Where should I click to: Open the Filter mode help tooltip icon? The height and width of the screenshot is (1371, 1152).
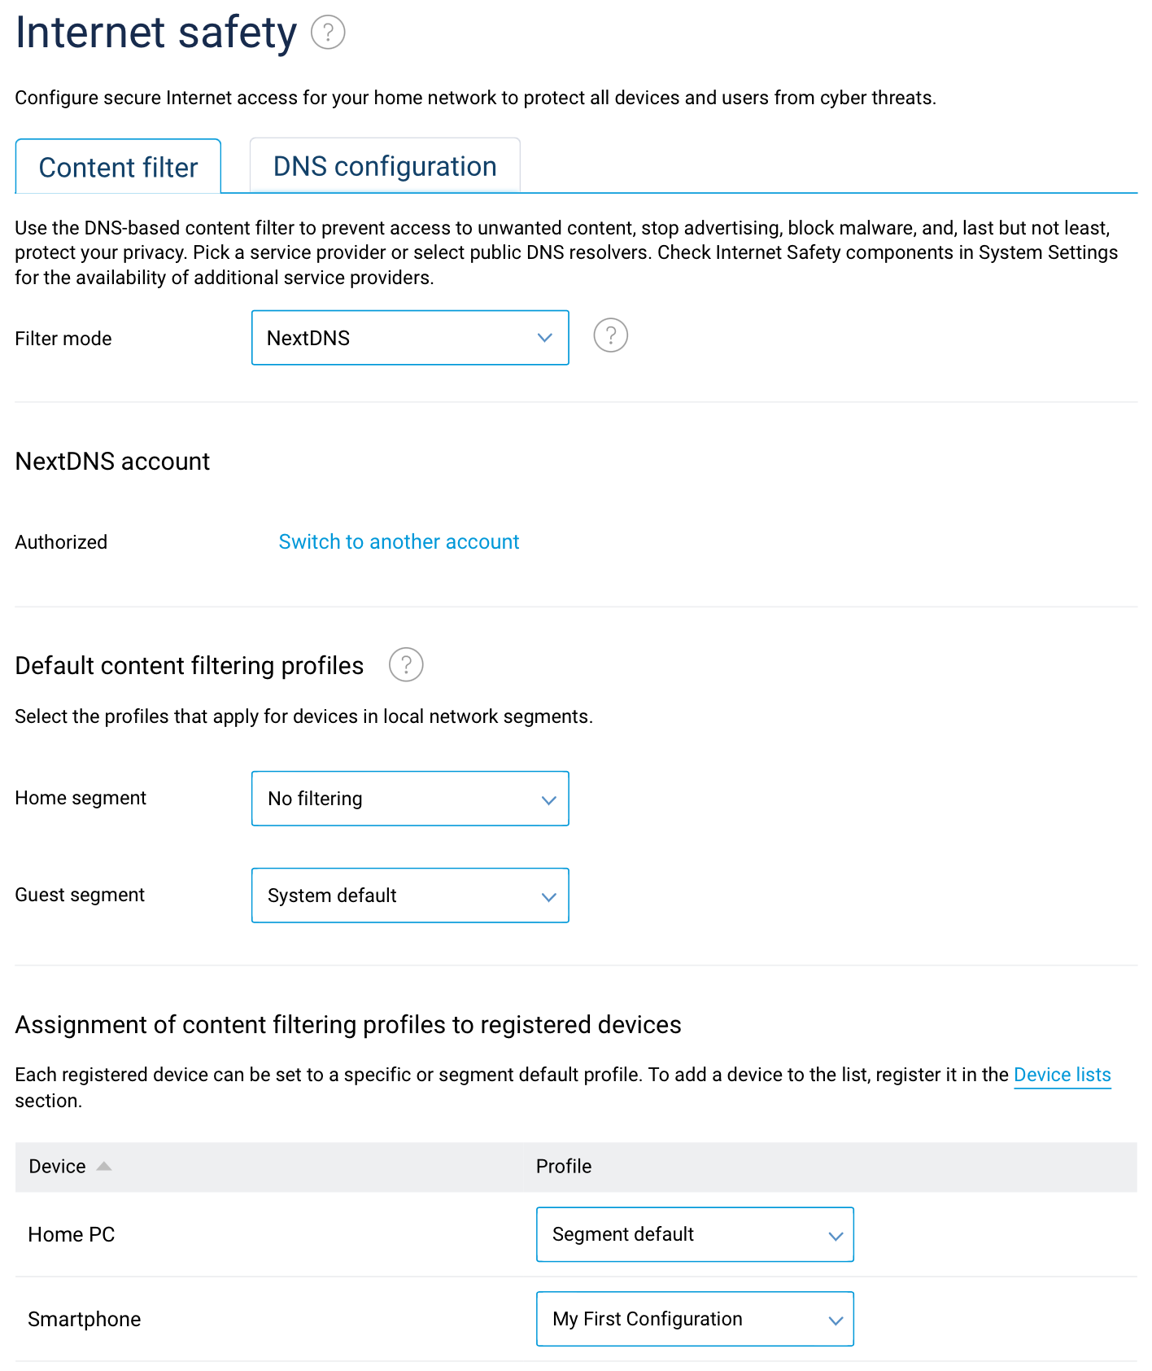tap(610, 335)
